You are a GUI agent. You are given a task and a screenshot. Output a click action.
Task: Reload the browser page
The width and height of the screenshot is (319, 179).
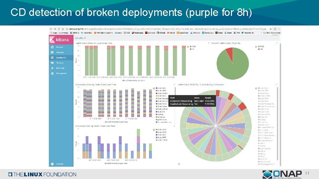[58, 29]
